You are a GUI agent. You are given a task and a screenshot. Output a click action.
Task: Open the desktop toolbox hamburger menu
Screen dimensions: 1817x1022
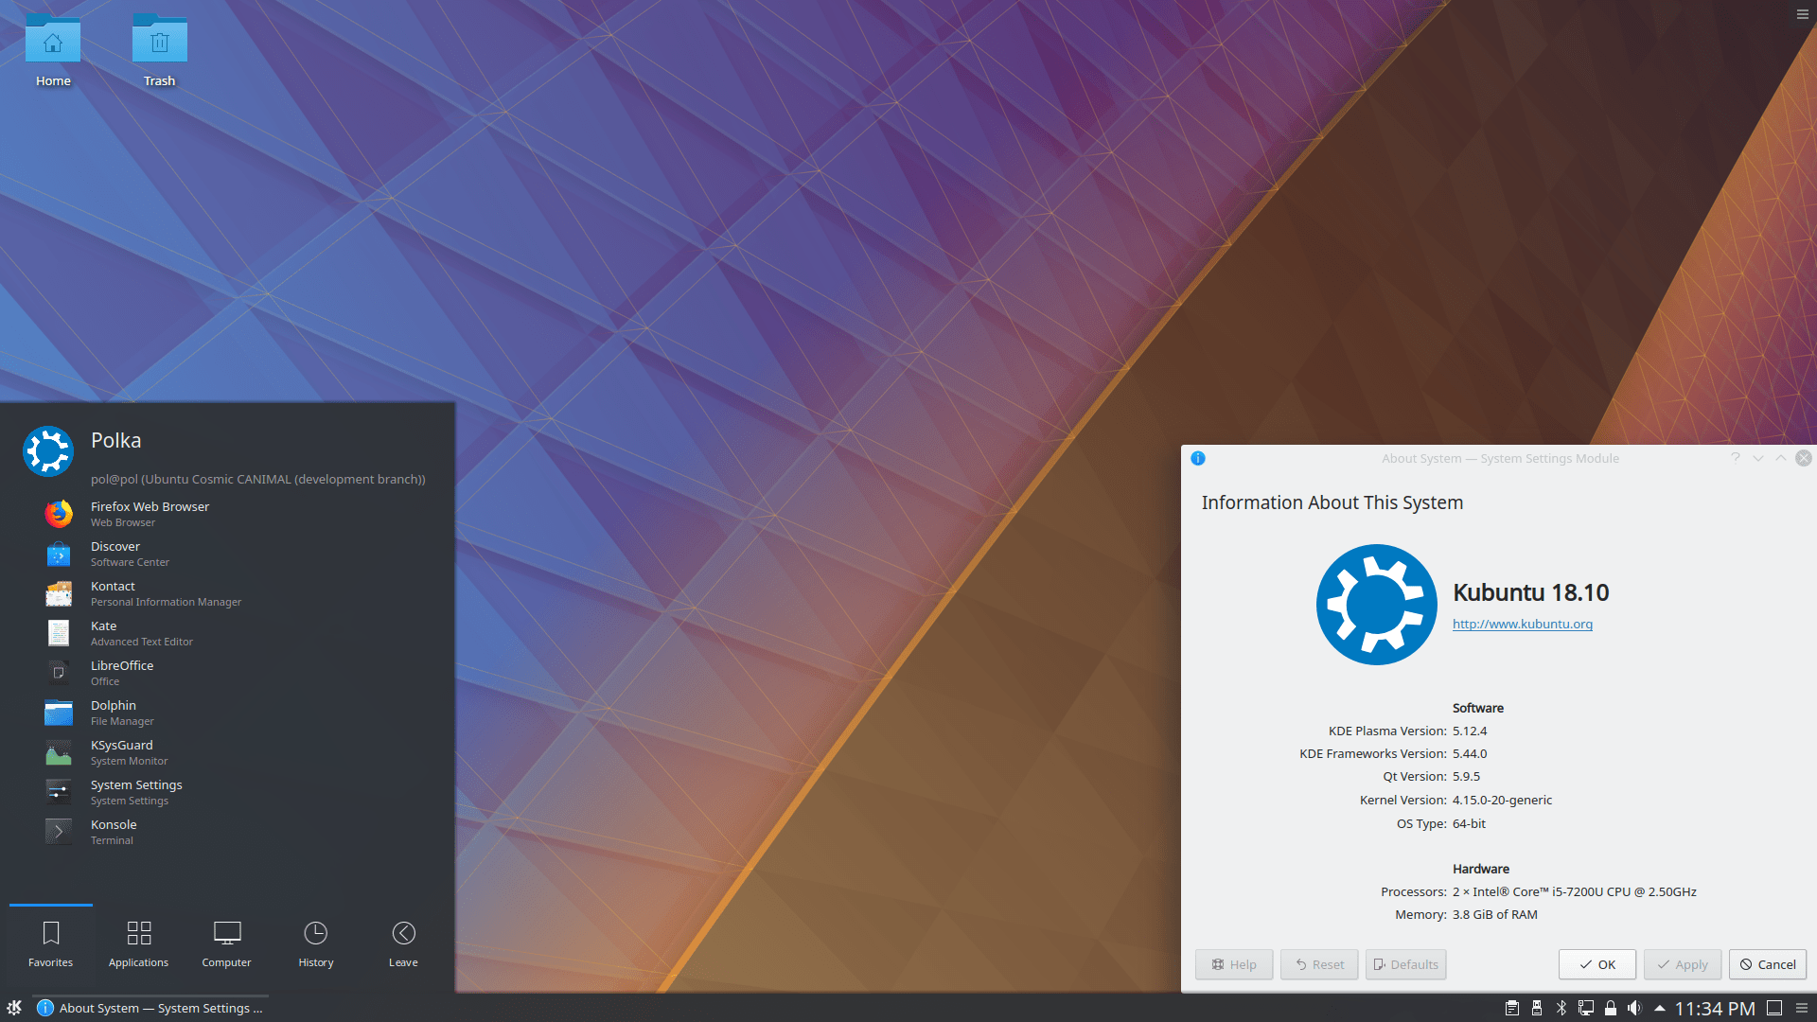coord(1803,14)
